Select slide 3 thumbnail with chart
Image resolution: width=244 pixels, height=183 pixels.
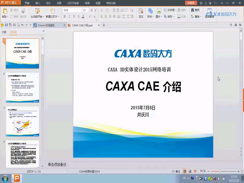point(23,121)
